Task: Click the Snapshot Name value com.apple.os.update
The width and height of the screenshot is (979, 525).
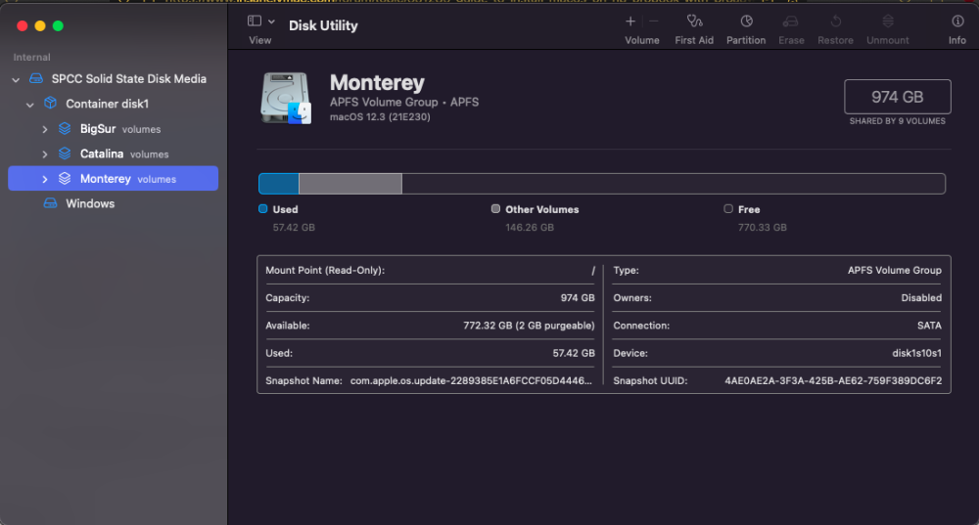Action: (x=471, y=381)
